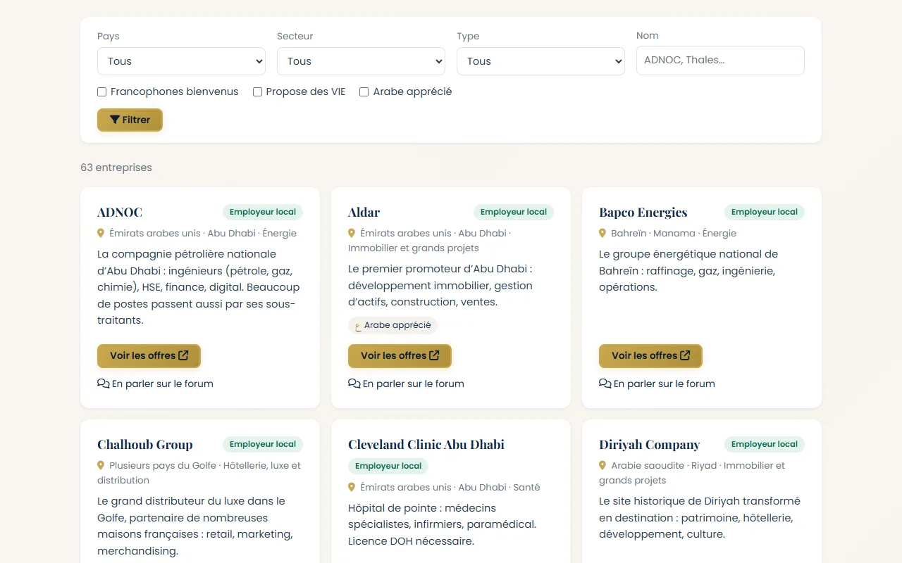Click location pin icon on ADNOC card

click(101, 233)
